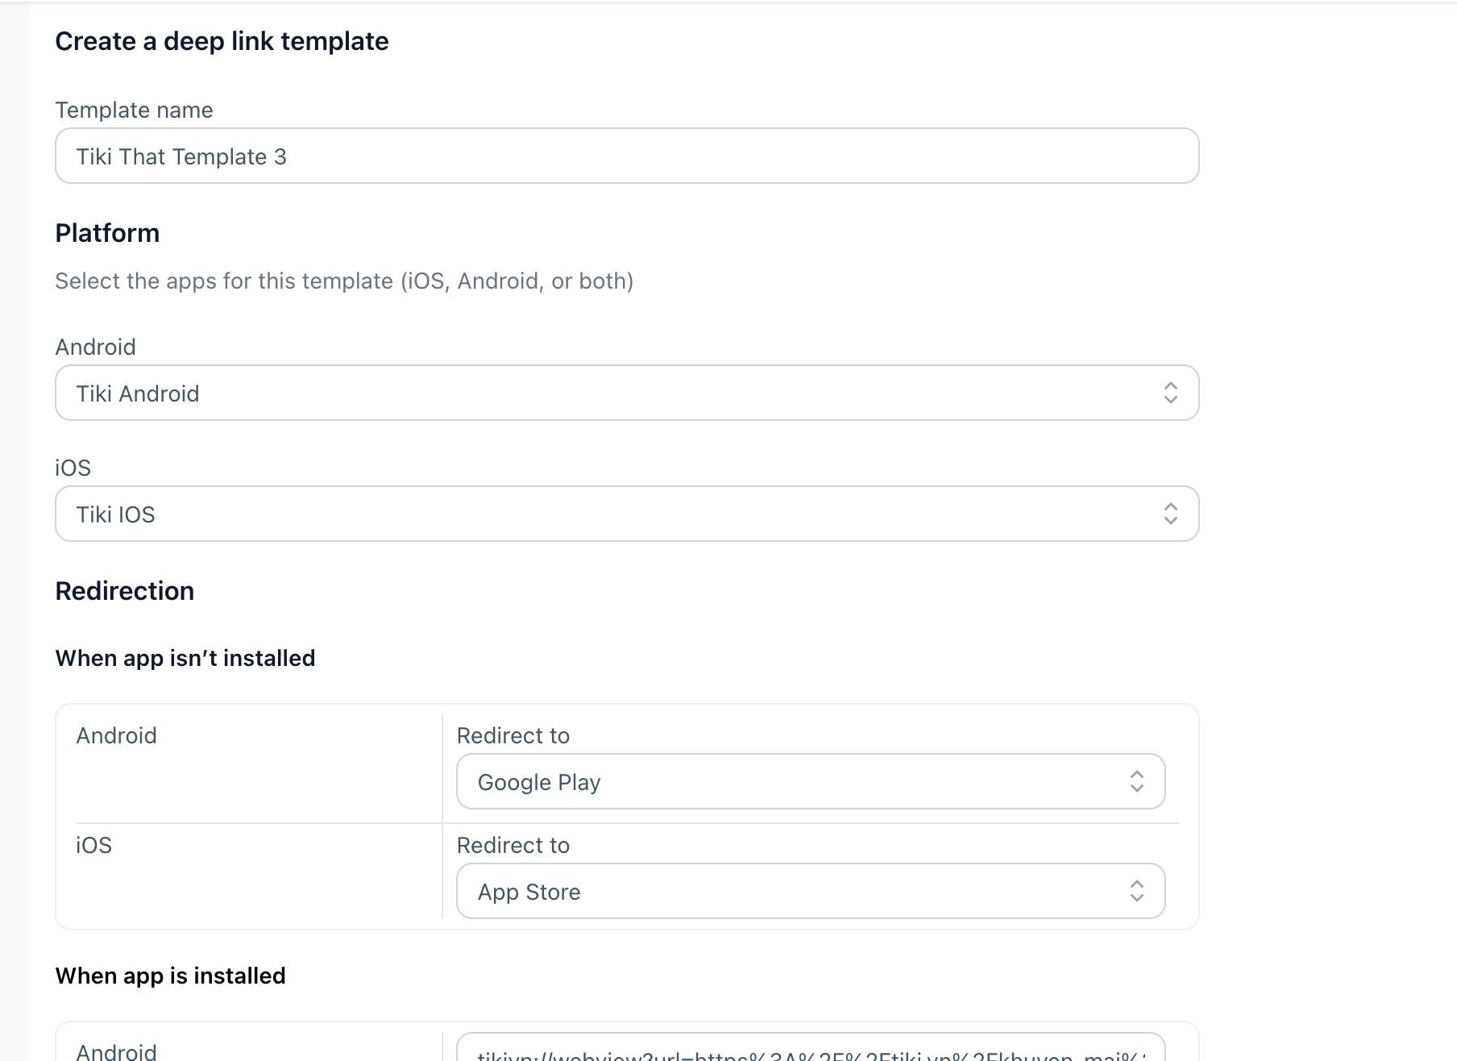1457x1061 pixels.
Task: Click the chevron arrows on Tiki Android select
Action: point(1171,393)
